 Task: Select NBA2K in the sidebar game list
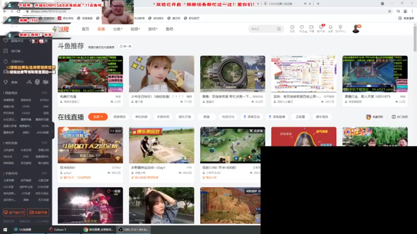[8, 157]
